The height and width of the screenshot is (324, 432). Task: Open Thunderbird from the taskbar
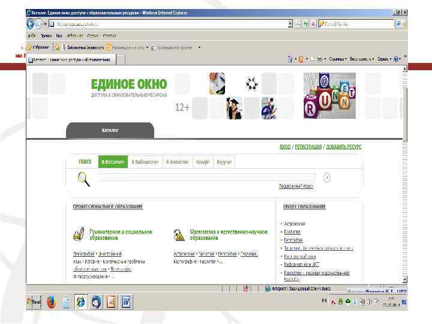(96, 302)
